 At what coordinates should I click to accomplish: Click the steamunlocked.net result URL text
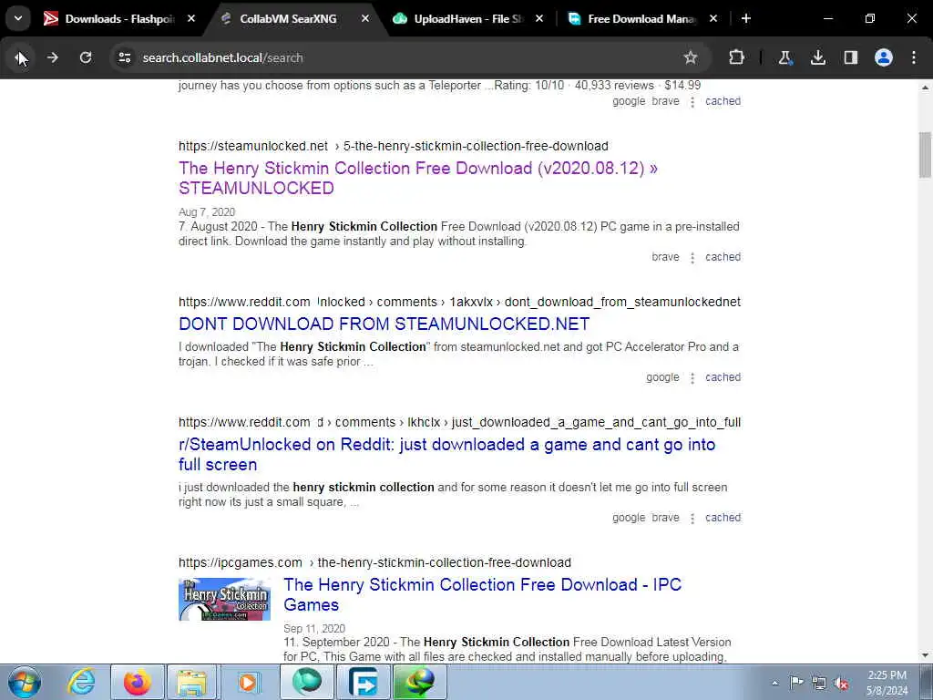click(x=394, y=146)
